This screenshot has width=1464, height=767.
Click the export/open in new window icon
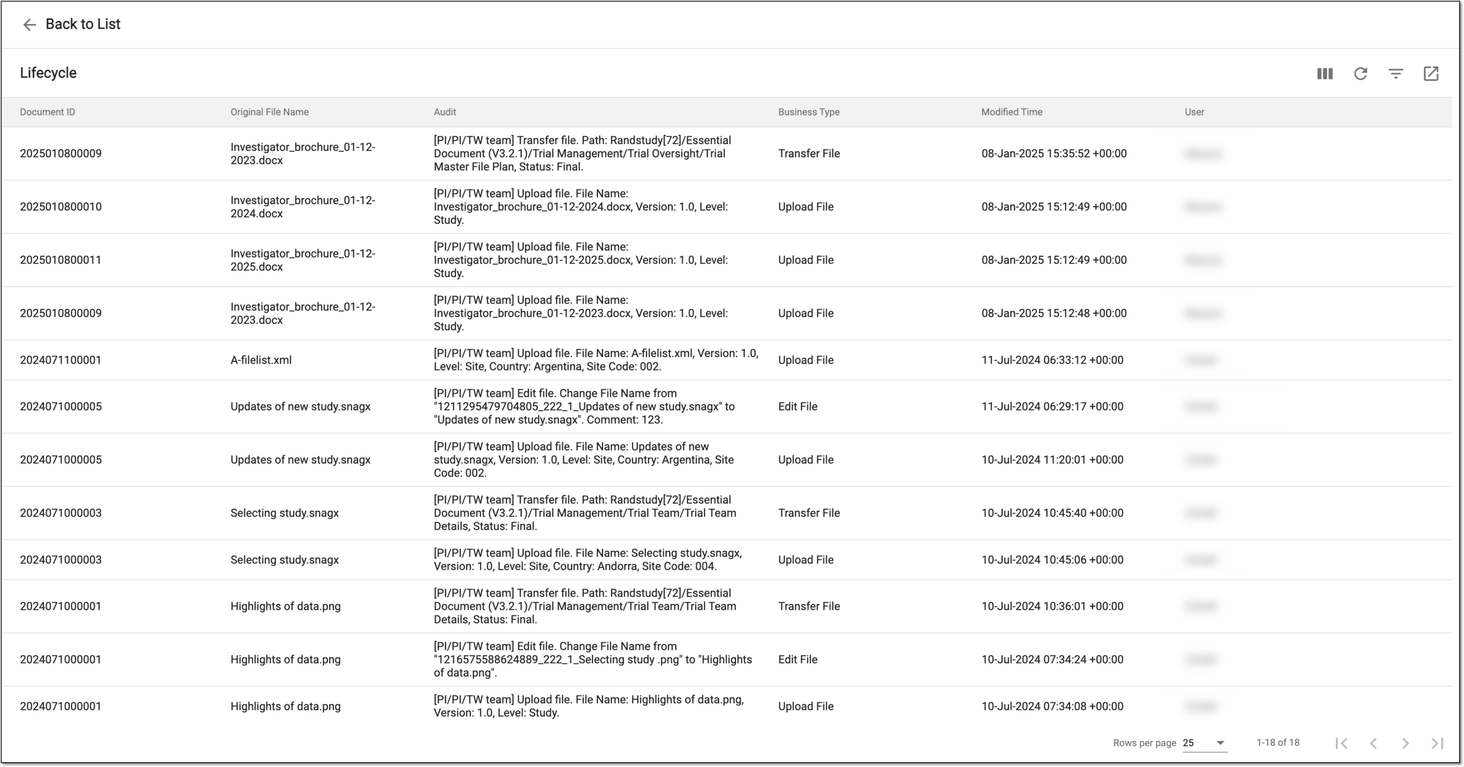pyautogui.click(x=1431, y=74)
